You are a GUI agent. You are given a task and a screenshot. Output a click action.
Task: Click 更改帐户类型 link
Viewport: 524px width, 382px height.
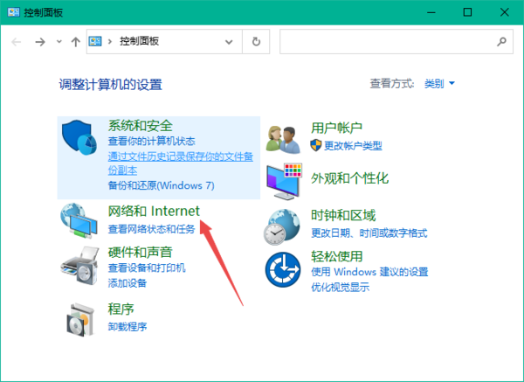(x=353, y=145)
